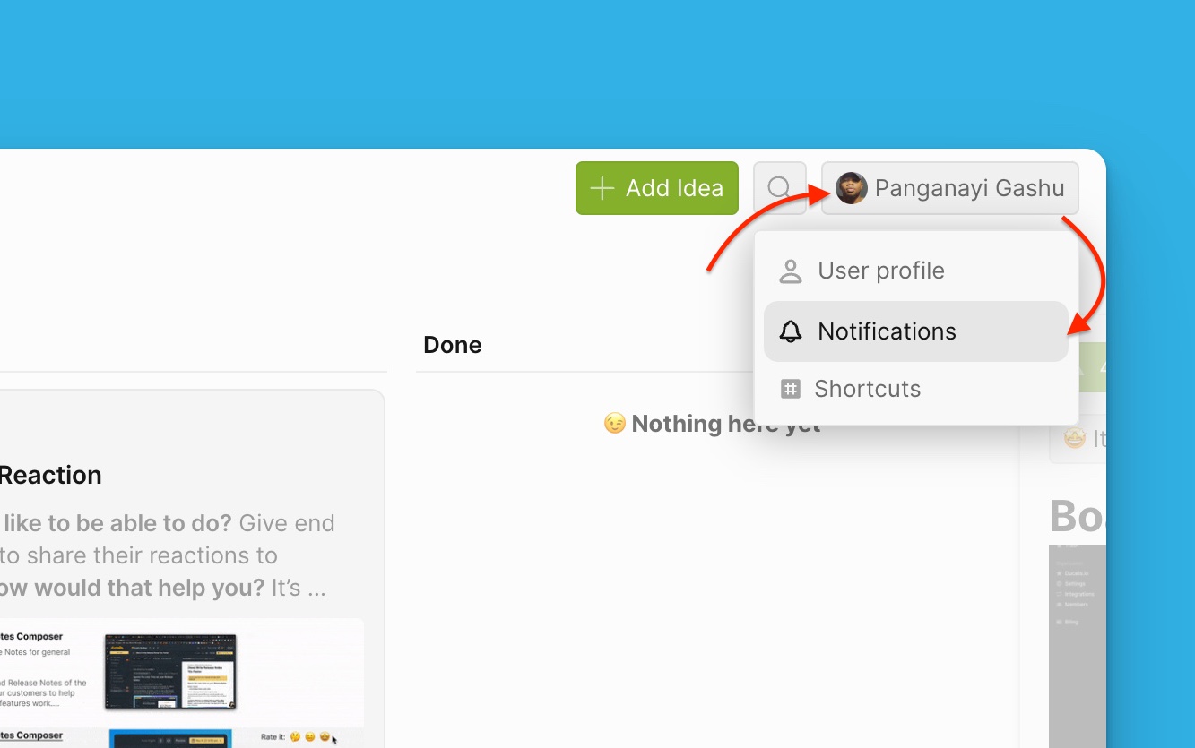Open the Panganayi Gashu user menu
Image resolution: width=1195 pixels, height=748 pixels.
pos(950,188)
